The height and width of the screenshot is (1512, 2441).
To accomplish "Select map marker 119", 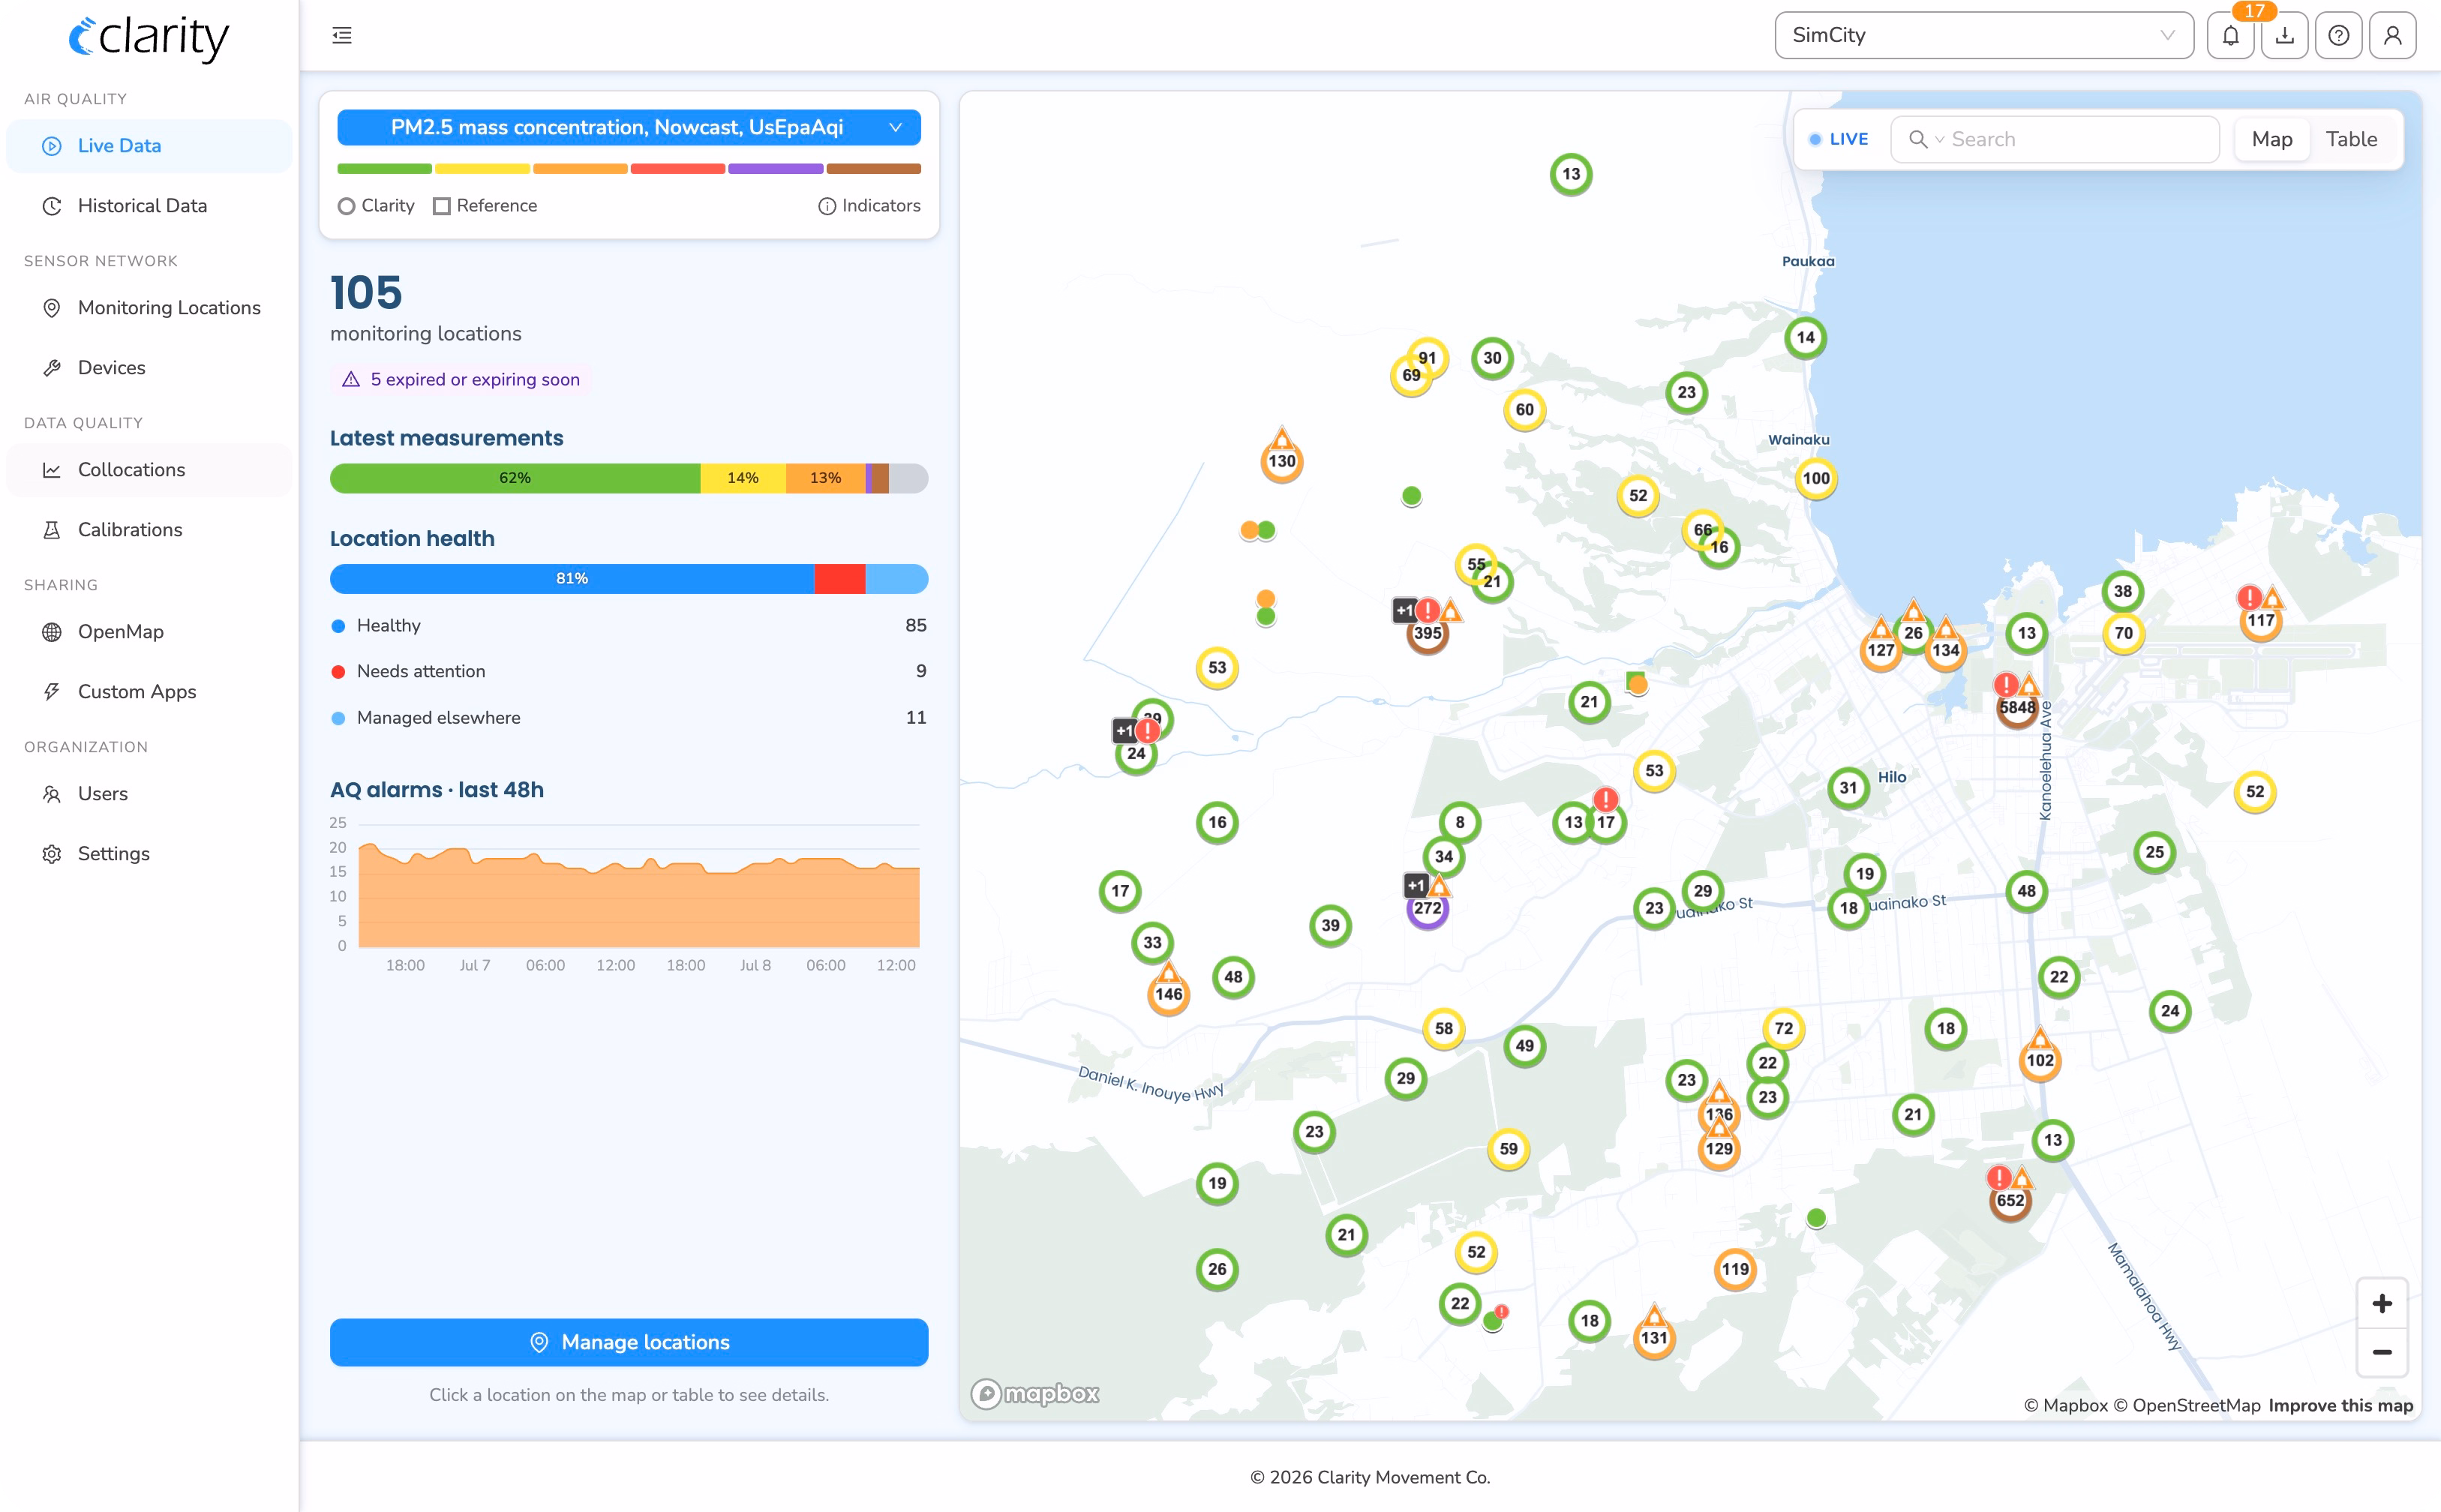I will (x=1735, y=1270).
